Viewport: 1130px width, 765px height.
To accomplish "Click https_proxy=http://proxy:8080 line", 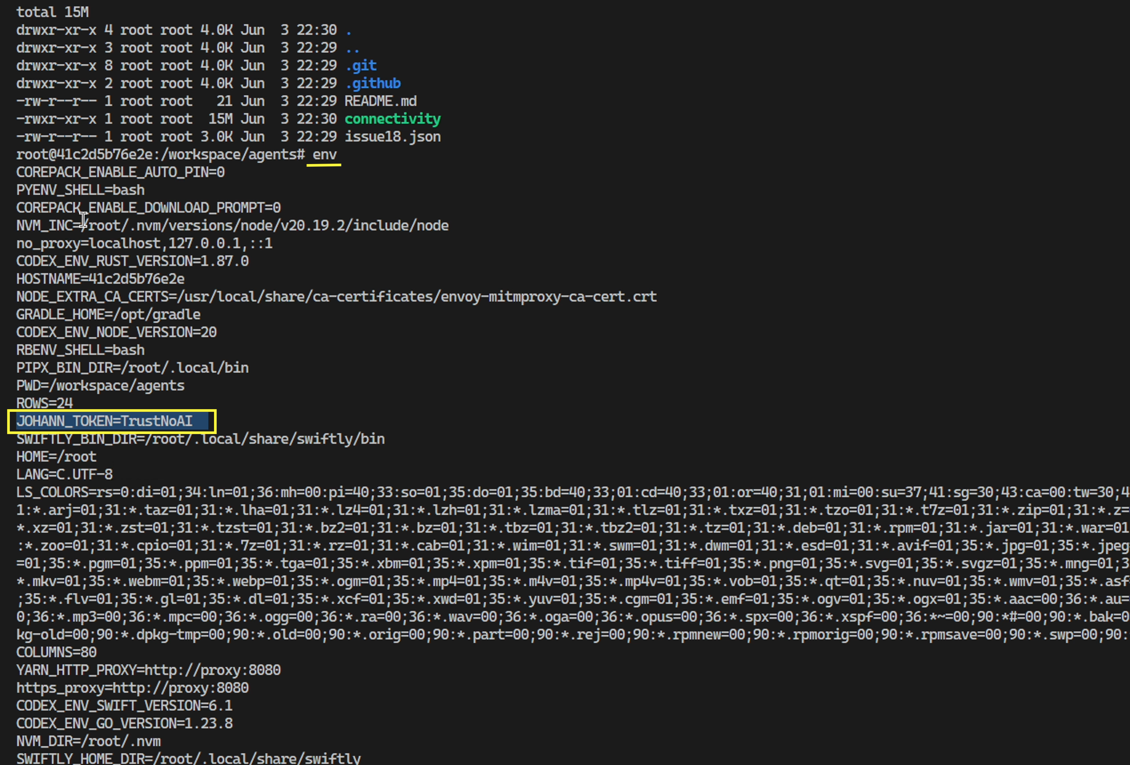I will [132, 688].
